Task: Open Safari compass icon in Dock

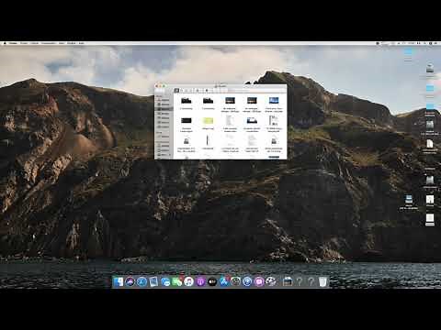Action: pyautogui.click(x=141, y=281)
